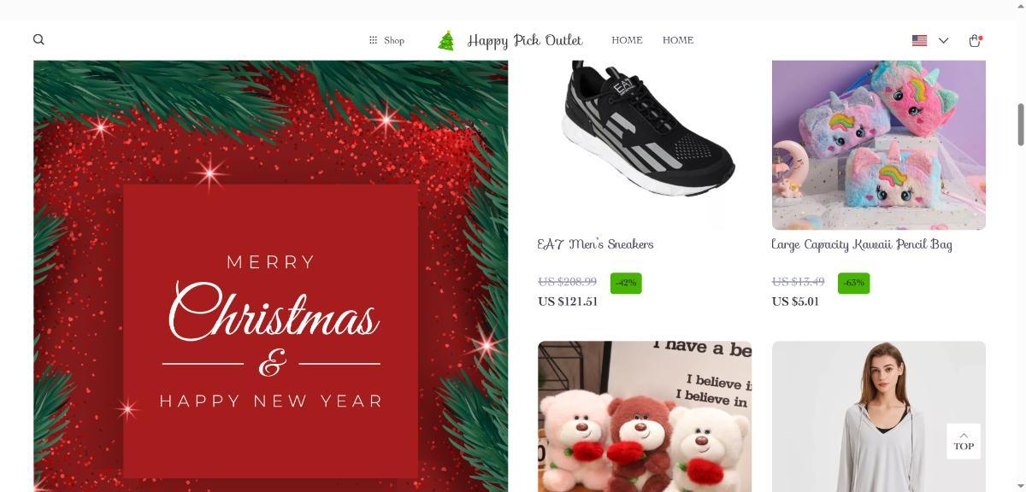The width and height of the screenshot is (1026, 492).
Task: Click the gray hoodie product image
Action: pyautogui.click(x=879, y=416)
